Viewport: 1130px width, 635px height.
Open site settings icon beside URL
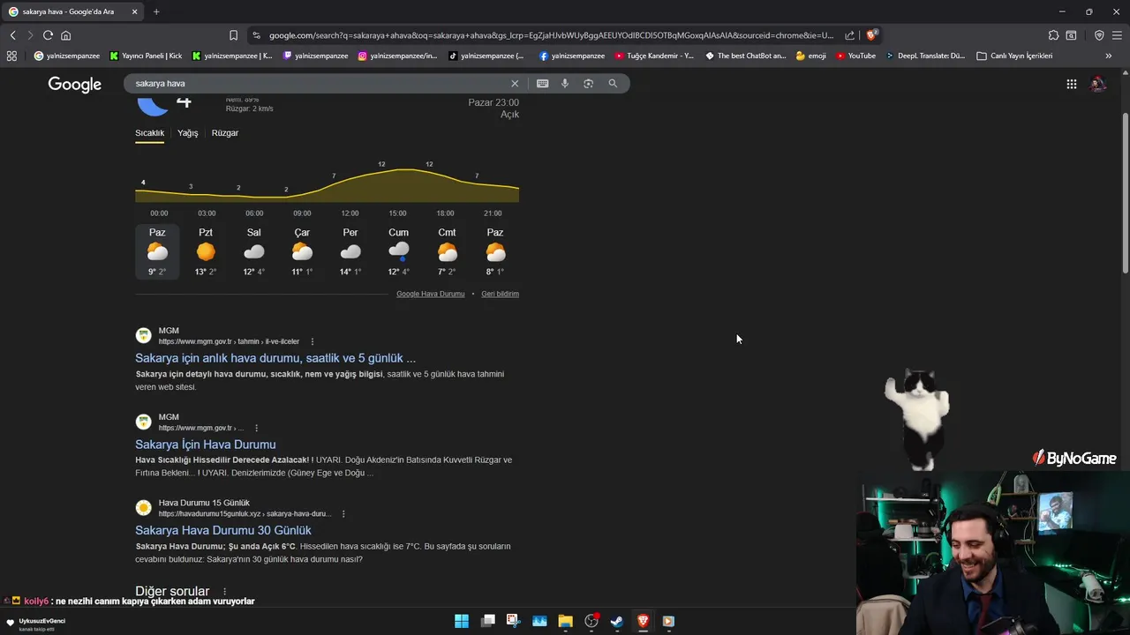point(256,35)
